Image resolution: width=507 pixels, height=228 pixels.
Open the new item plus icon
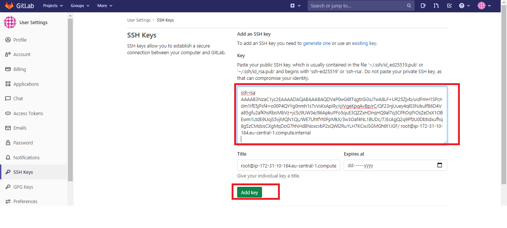point(293,6)
